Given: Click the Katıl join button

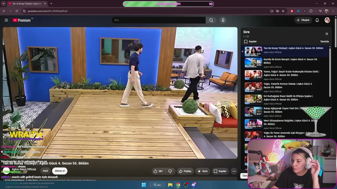Looking at the screenshot, I should [x=46, y=171].
